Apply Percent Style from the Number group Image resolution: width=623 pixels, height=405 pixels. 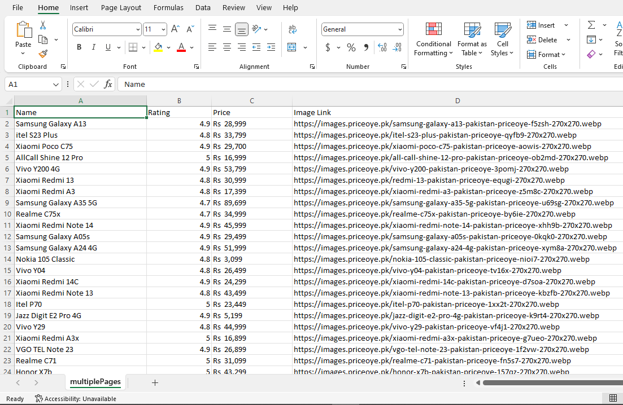point(350,47)
